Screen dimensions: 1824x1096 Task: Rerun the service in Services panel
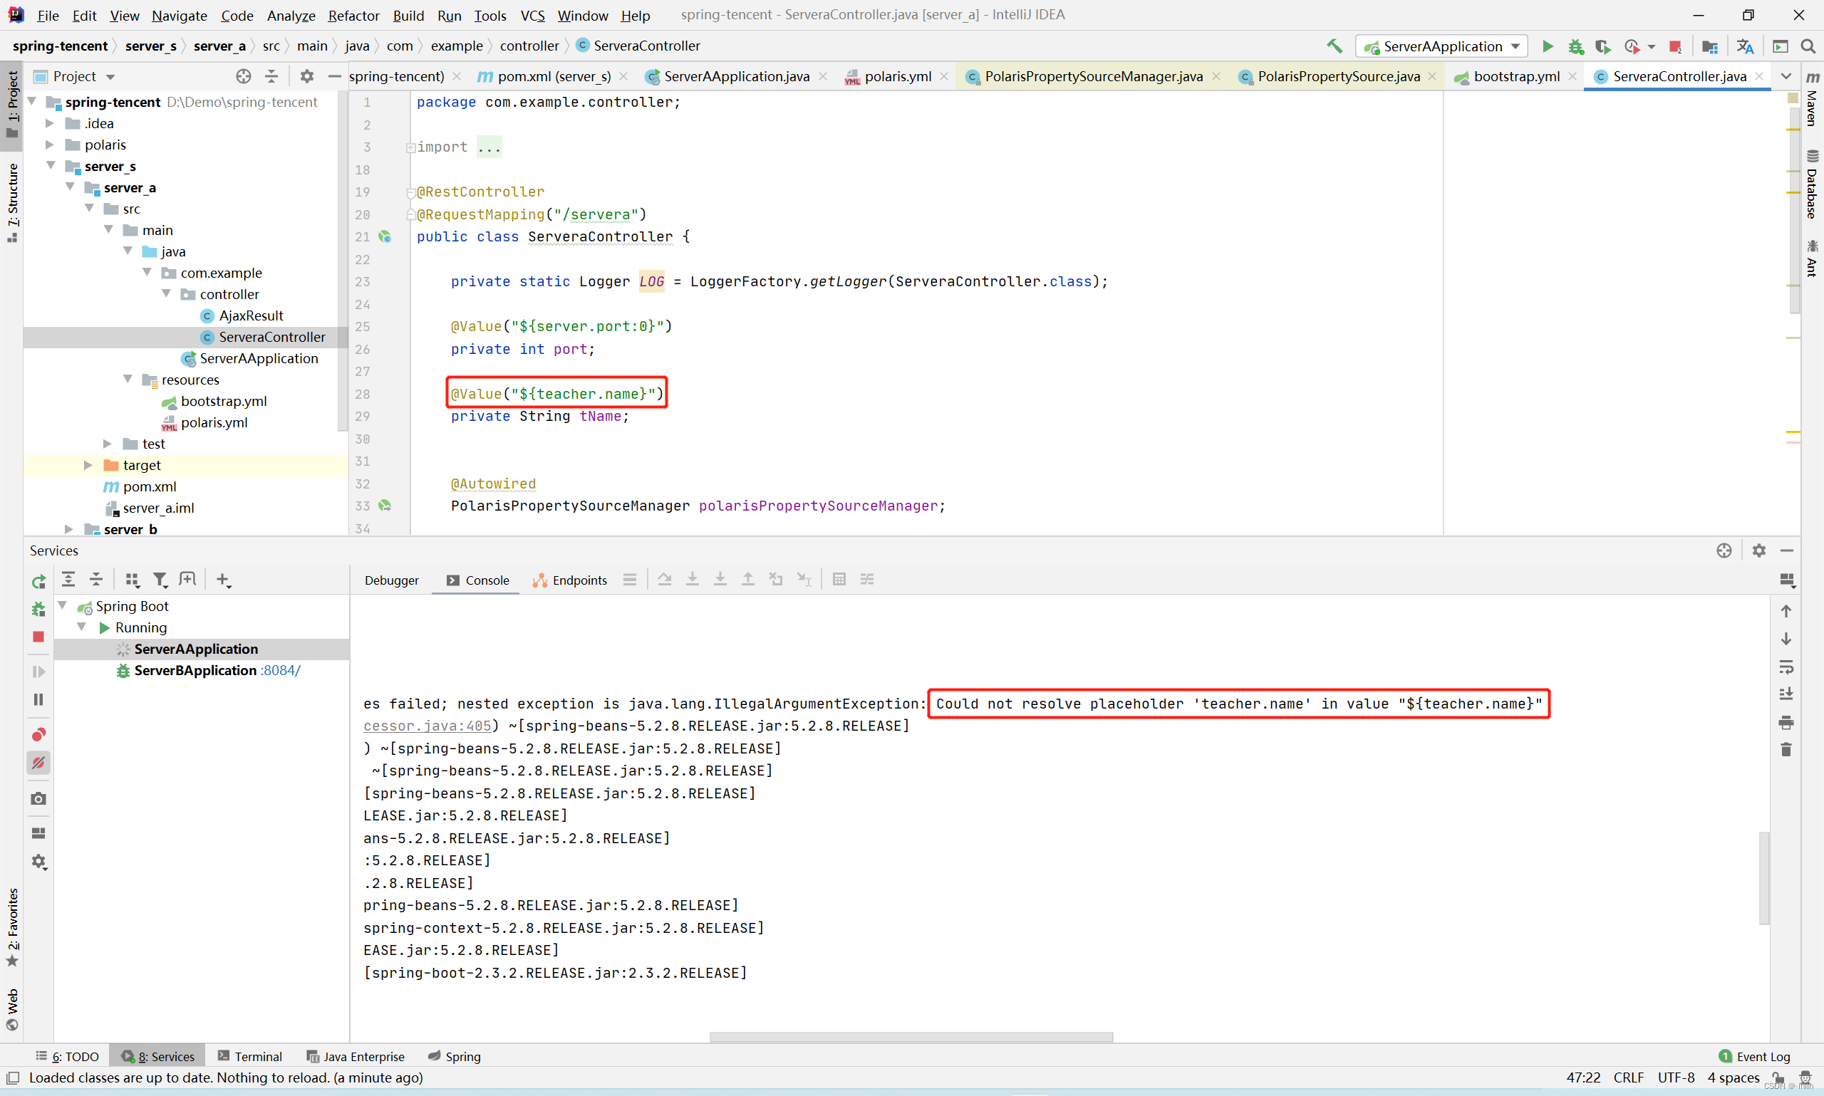pyautogui.click(x=38, y=580)
